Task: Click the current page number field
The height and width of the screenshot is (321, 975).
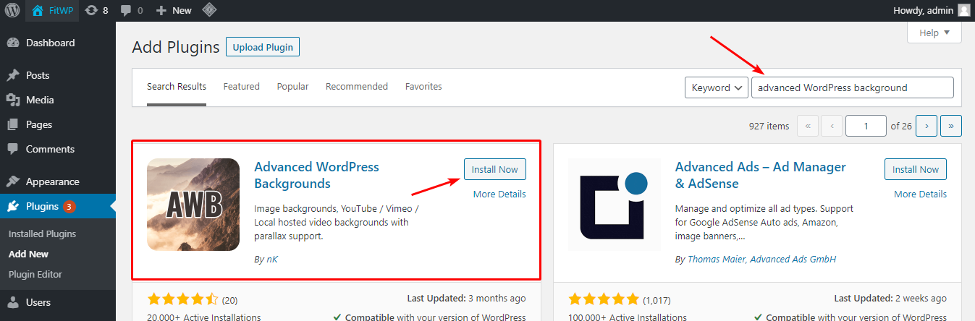Action: [x=866, y=126]
